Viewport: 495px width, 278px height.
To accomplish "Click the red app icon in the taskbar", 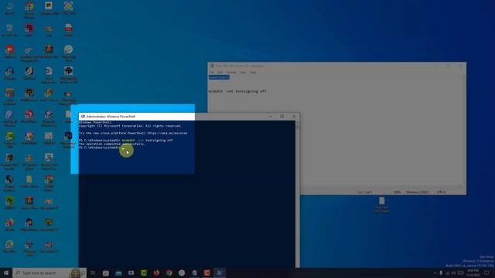I will pyautogui.click(x=207, y=273).
